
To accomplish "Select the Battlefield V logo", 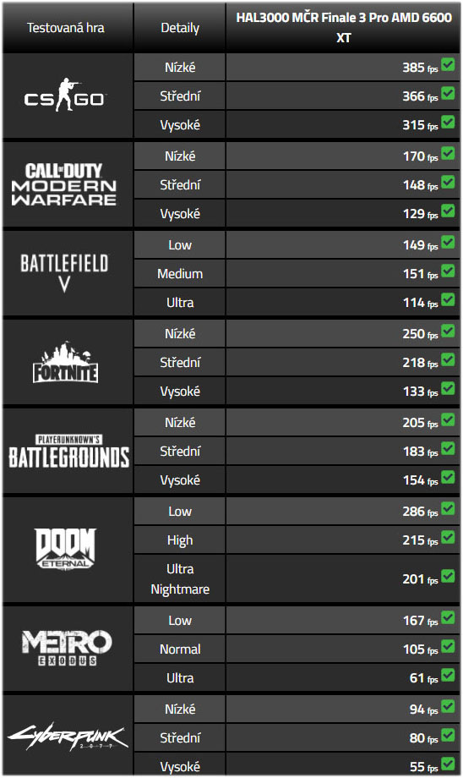I will 64,273.
